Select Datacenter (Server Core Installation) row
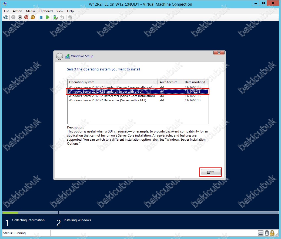 point(138,96)
